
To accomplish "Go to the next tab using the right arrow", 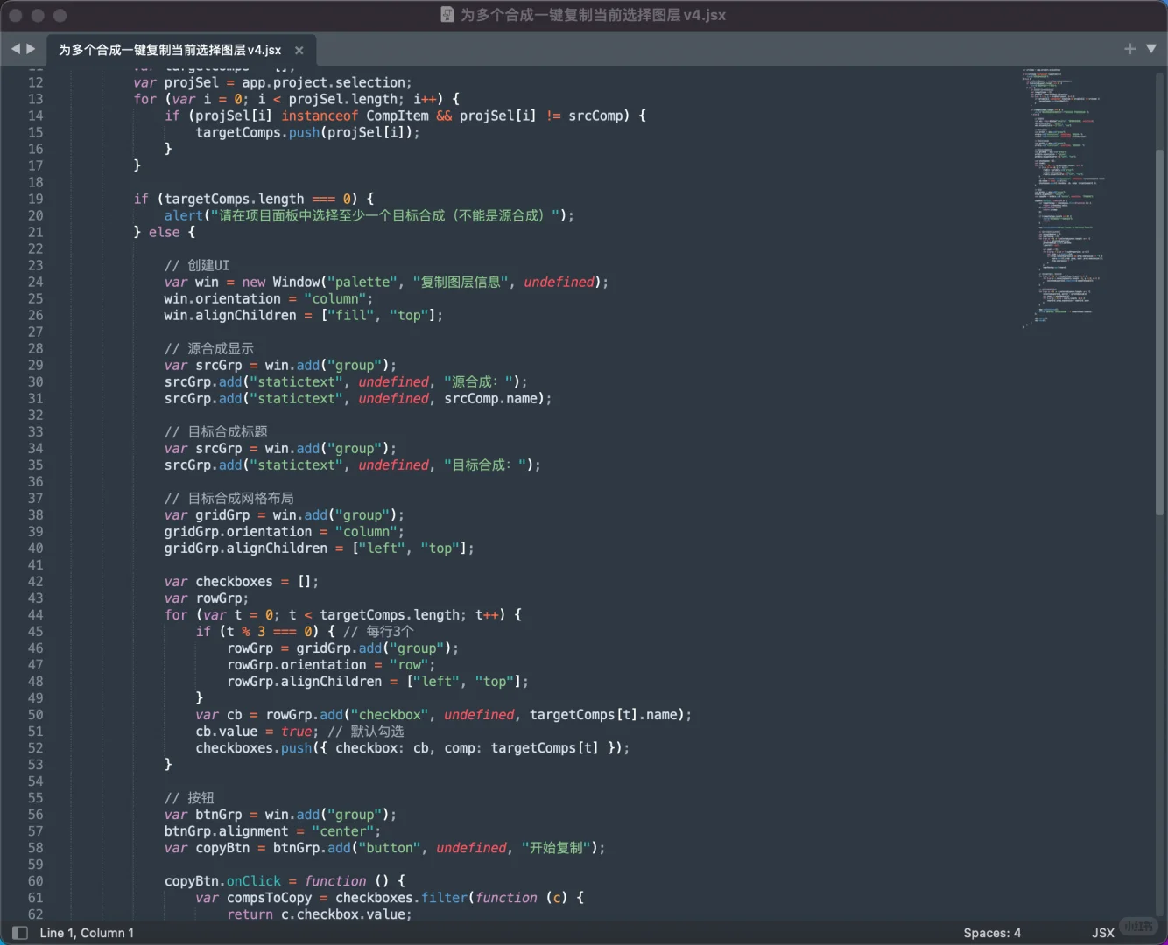I will point(31,49).
